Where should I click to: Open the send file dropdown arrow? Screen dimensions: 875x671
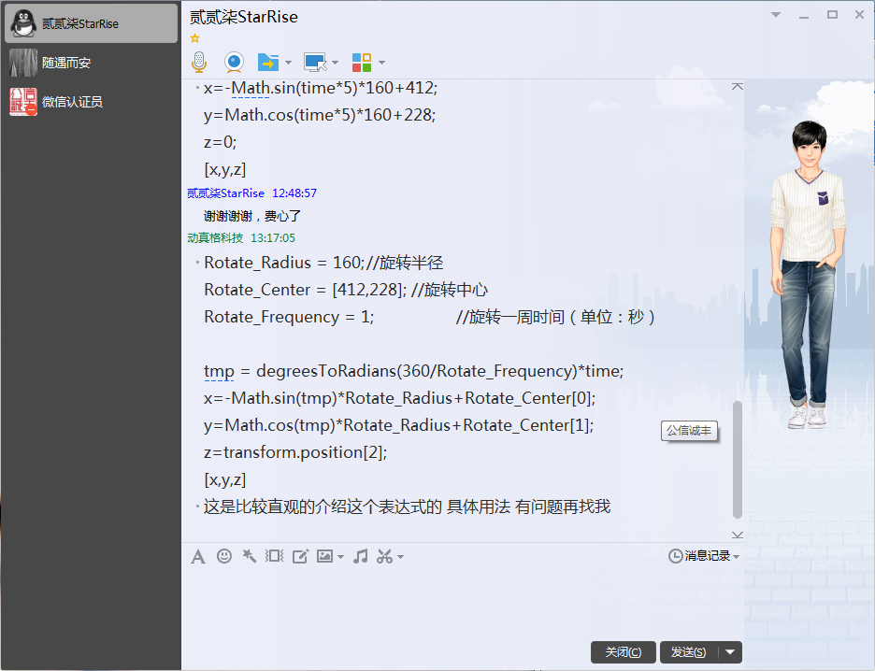(x=288, y=63)
